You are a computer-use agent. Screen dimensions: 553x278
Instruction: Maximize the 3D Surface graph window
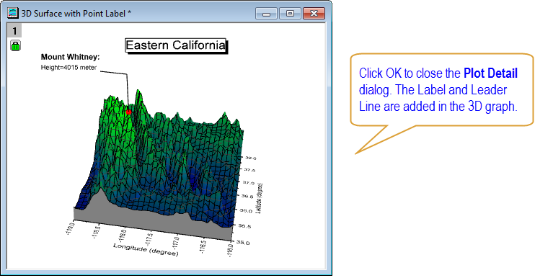(290, 14)
